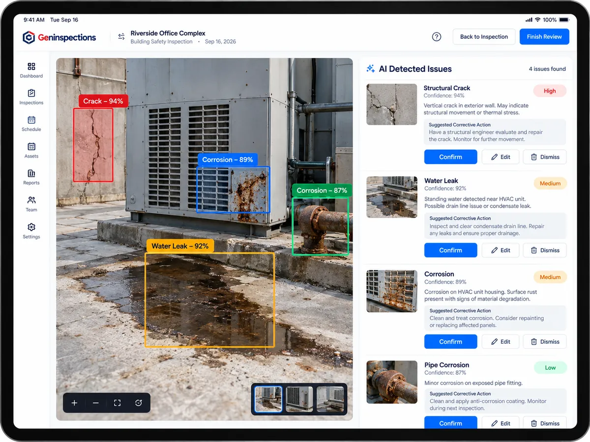Edit the Water Leak issue
This screenshot has width=590, height=442.
pos(501,250)
